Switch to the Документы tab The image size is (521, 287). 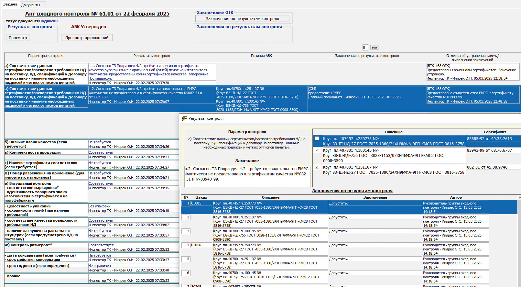tap(31, 5)
